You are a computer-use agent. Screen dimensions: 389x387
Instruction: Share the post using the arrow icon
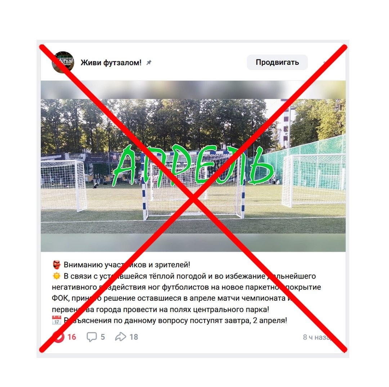121,337
